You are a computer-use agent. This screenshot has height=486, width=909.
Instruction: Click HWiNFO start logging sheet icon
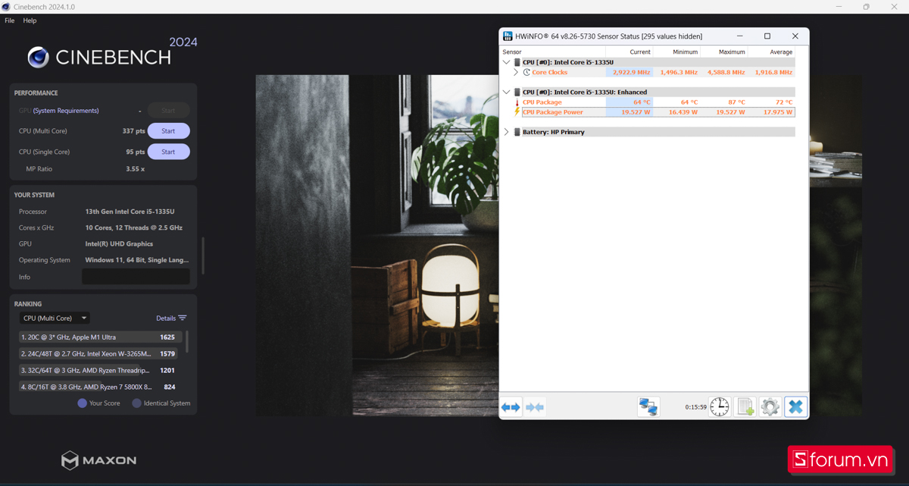(745, 407)
